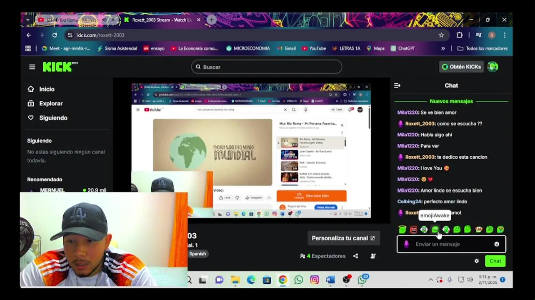Select the Roxett_2003 Stream browser tab
This screenshot has height=300, width=535.
point(162,20)
